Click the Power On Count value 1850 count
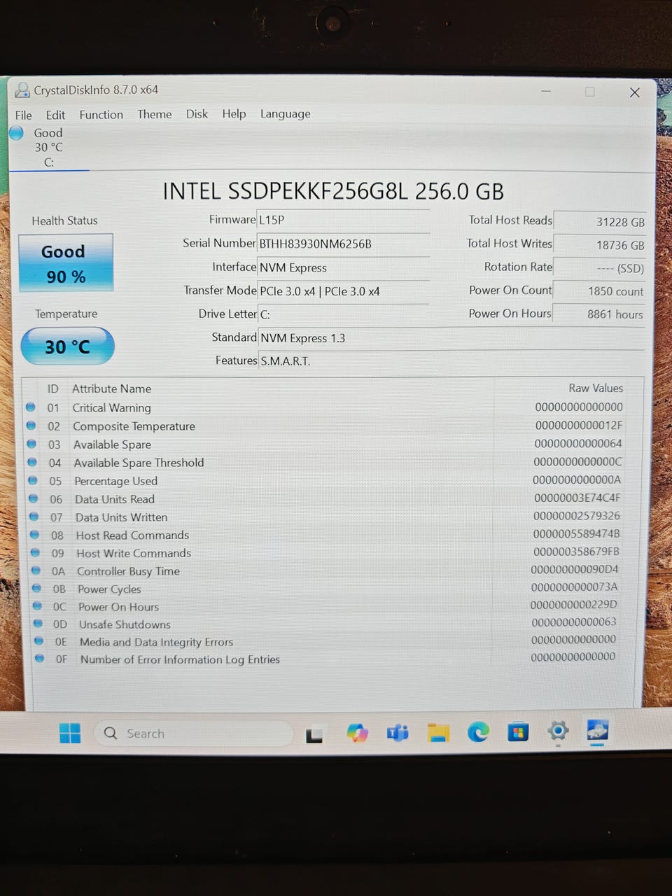This screenshot has height=896, width=672. click(599, 291)
